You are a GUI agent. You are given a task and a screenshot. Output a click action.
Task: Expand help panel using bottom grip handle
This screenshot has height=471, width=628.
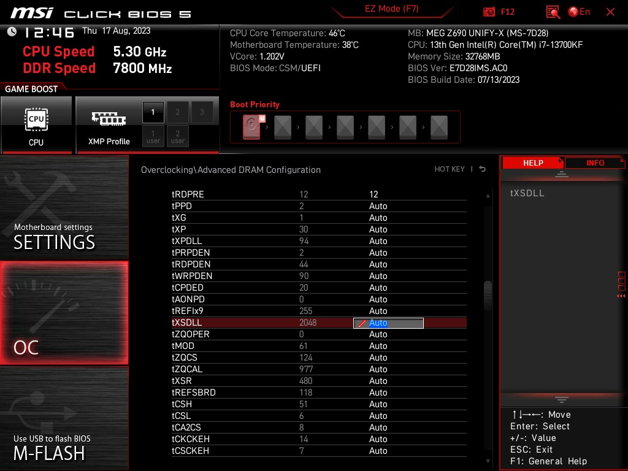[x=562, y=399]
